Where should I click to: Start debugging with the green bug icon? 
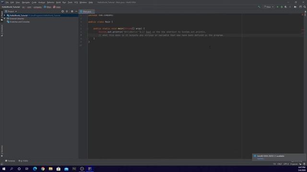[282, 7]
